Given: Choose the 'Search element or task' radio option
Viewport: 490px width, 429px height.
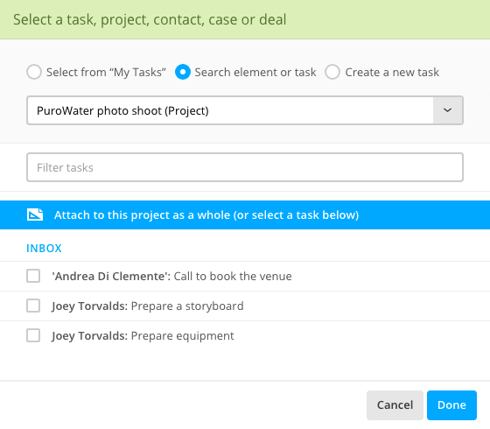Looking at the screenshot, I should (x=183, y=72).
